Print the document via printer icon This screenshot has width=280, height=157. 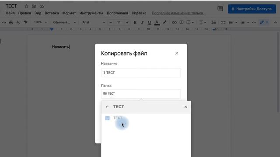point(11,22)
